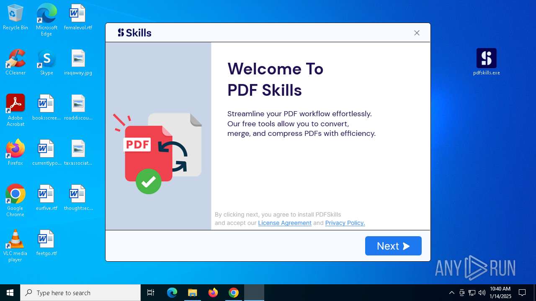The height and width of the screenshot is (301, 536).
Task: Open the Privacy Policy link
Action: pyautogui.click(x=345, y=223)
